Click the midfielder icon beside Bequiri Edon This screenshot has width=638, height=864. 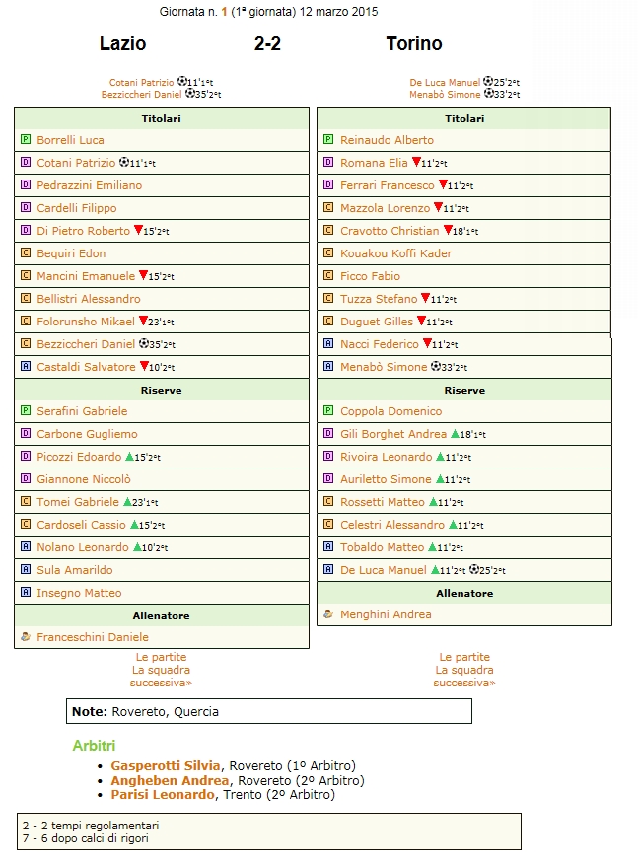(x=26, y=253)
